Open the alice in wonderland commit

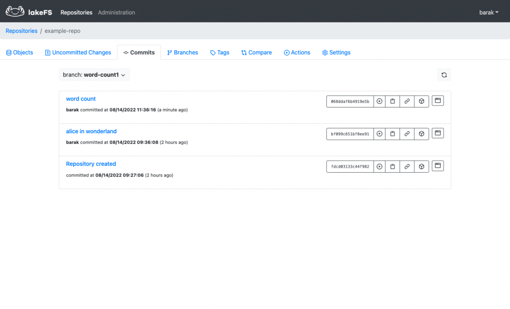pos(91,131)
